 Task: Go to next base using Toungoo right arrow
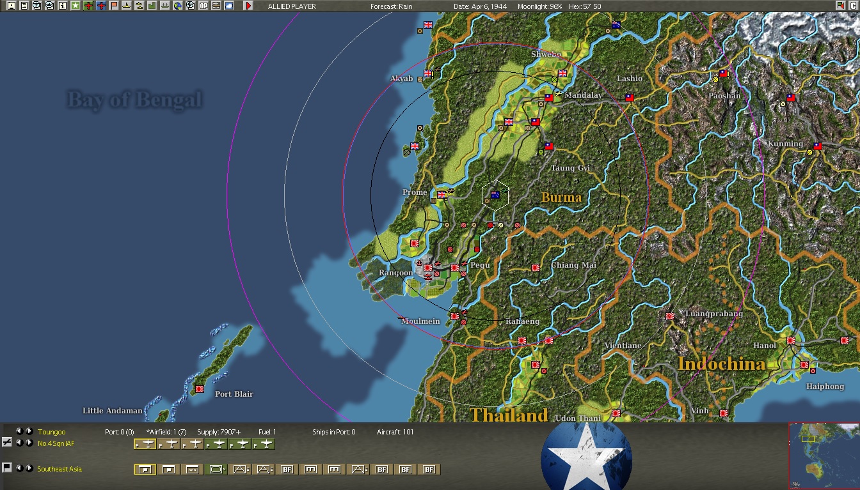click(x=29, y=431)
